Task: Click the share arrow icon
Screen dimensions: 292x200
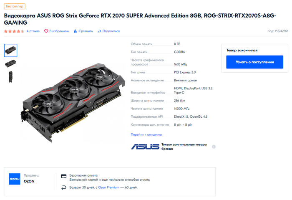Action: pyautogui.click(x=99, y=31)
